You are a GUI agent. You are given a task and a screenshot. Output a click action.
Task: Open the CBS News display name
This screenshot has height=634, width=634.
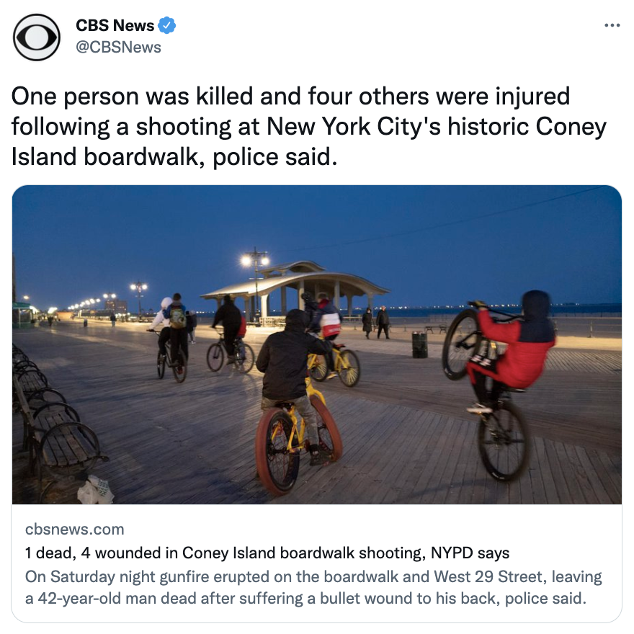click(115, 25)
